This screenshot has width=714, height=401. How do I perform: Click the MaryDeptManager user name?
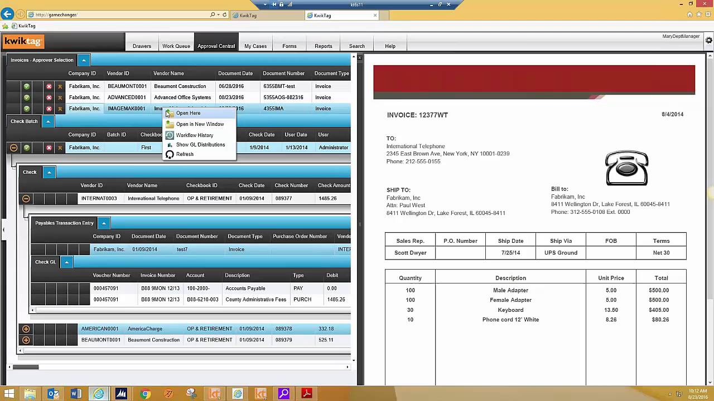pyautogui.click(x=681, y=36)
